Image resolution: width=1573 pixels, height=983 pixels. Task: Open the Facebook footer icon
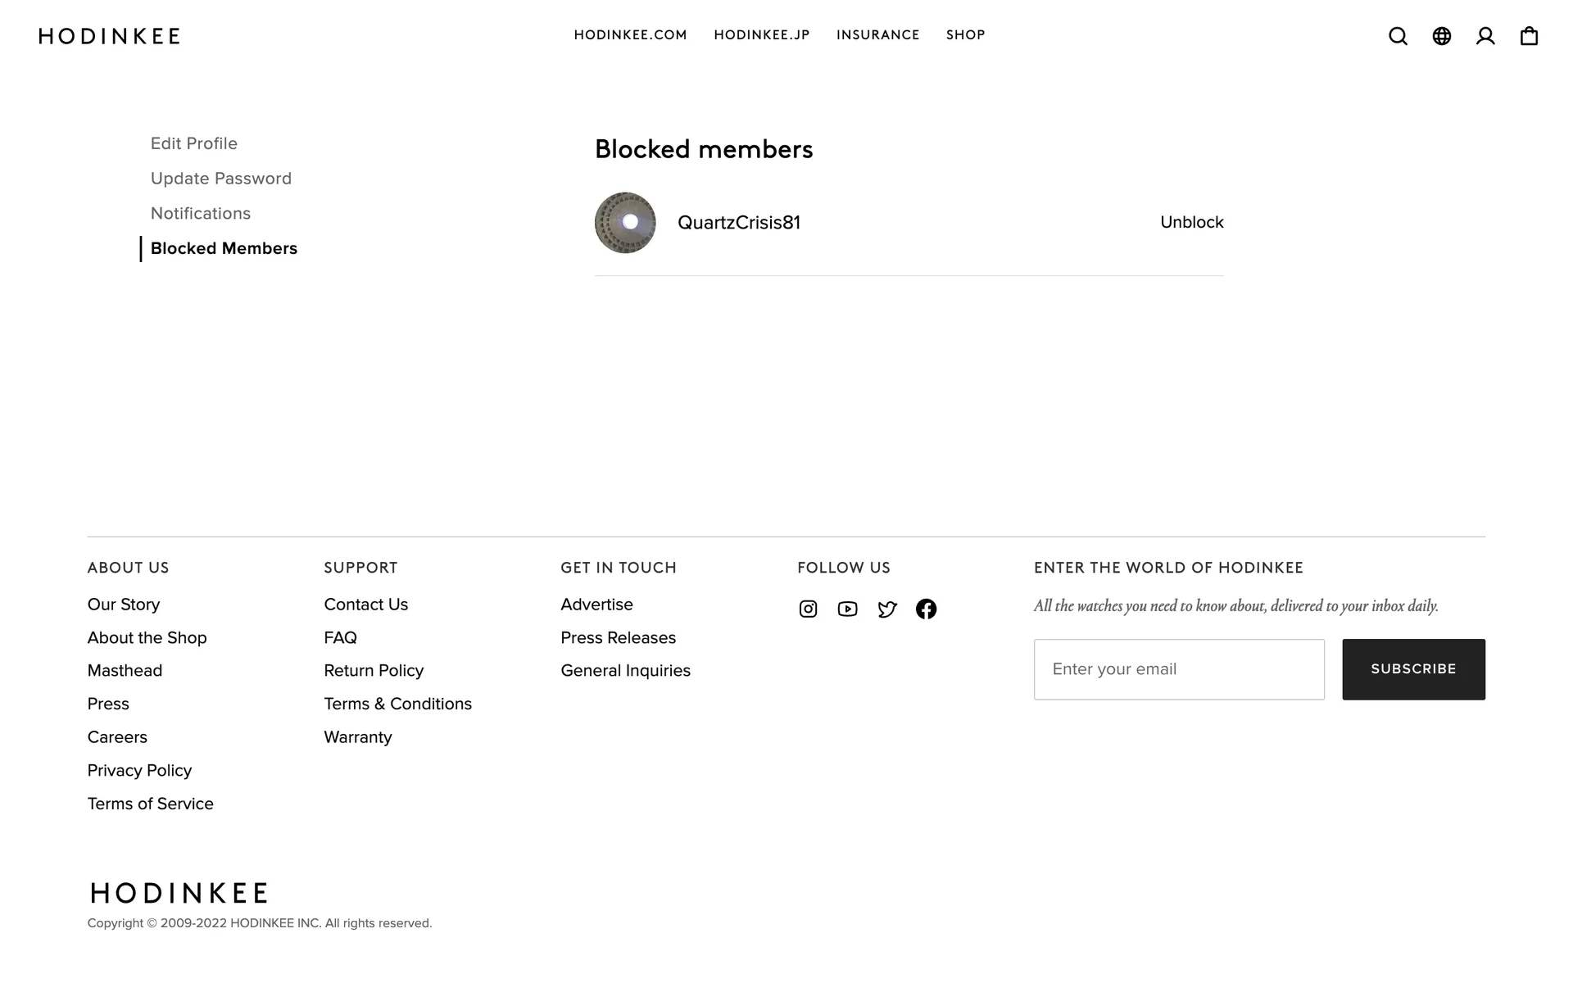pos(926,609)
